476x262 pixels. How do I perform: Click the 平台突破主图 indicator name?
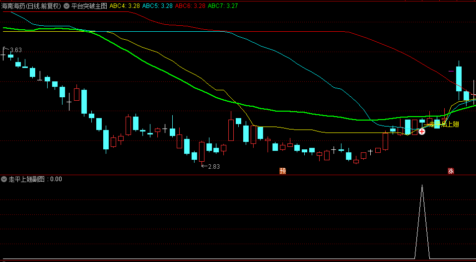click(x=89, y=6)
